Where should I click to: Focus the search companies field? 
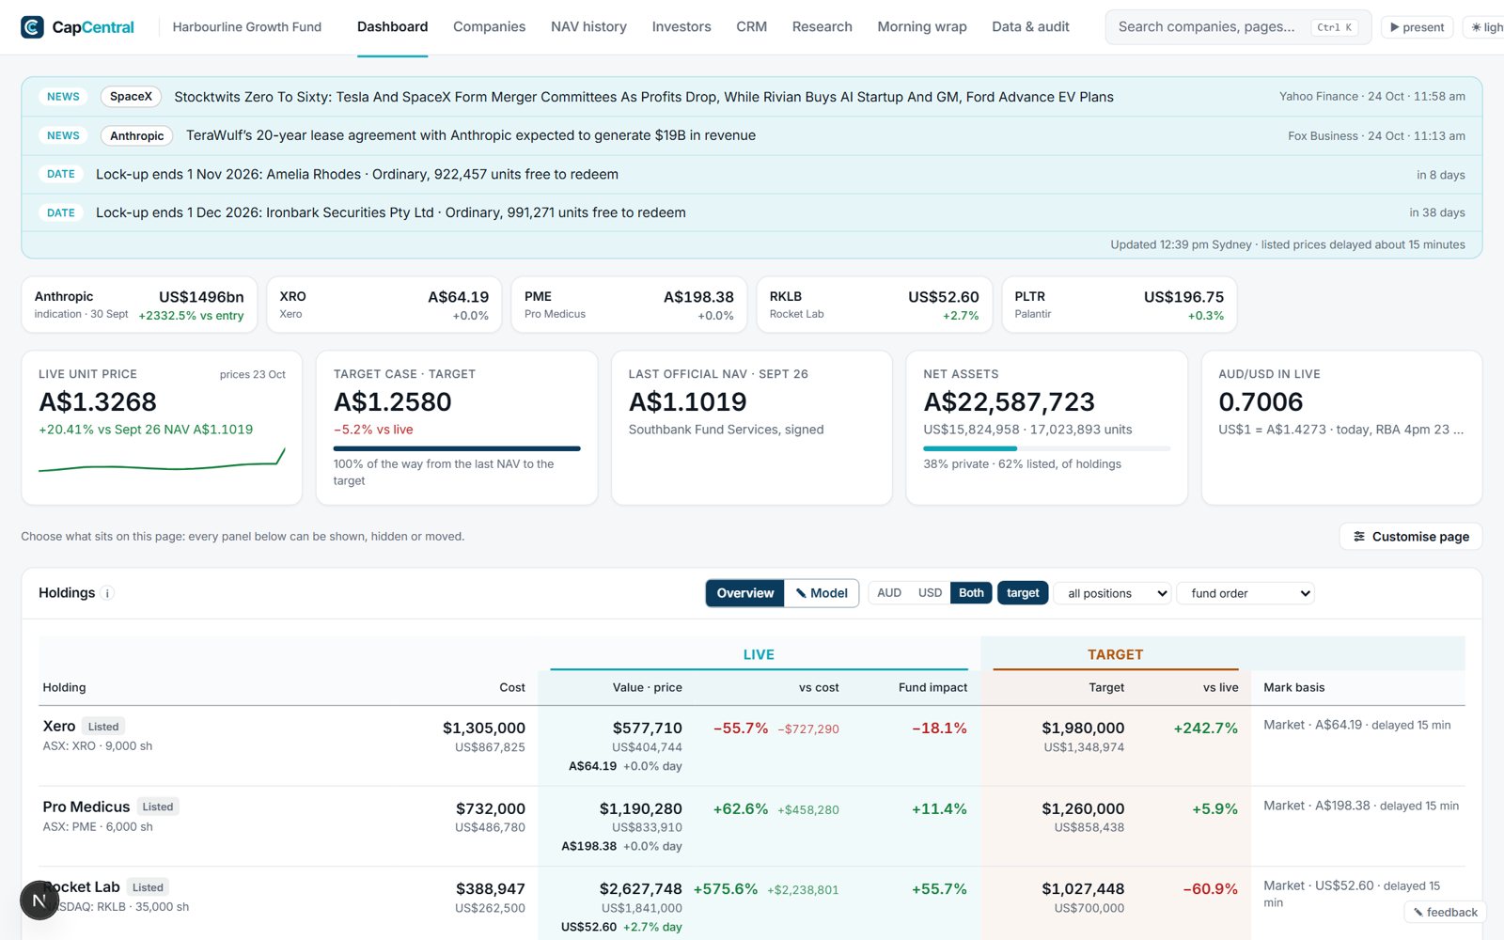(1238, 27)
